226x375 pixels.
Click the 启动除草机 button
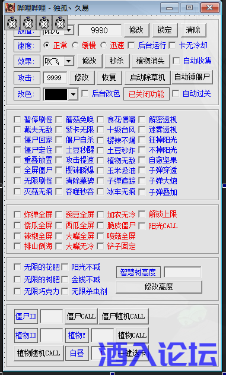click(x=147, y=77)
